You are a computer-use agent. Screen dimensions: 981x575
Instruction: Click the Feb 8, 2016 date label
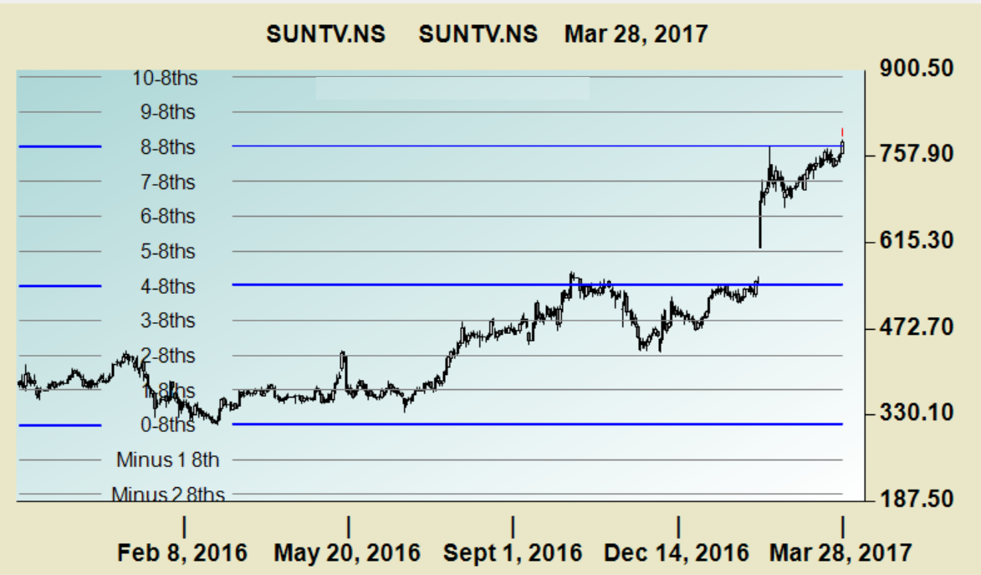click(x=182, y=553)
